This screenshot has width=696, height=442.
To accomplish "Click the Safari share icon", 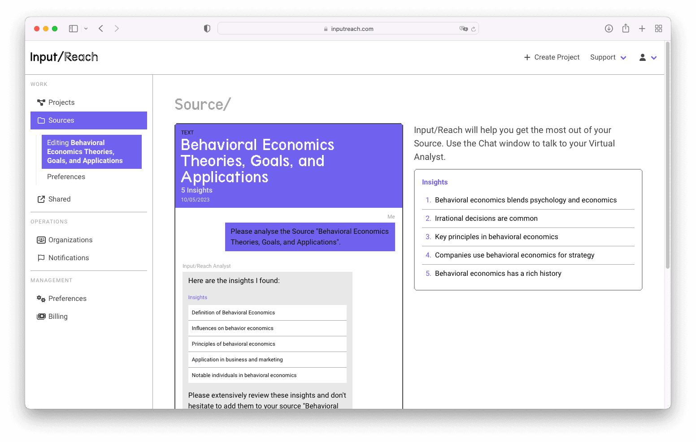I will (626, 28).
